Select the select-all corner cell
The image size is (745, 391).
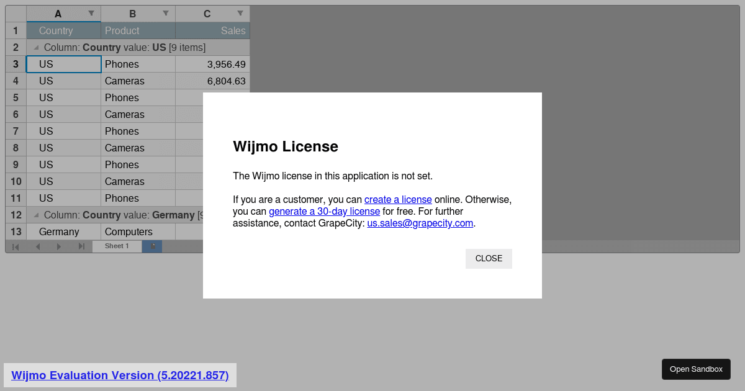coord(16,14)
